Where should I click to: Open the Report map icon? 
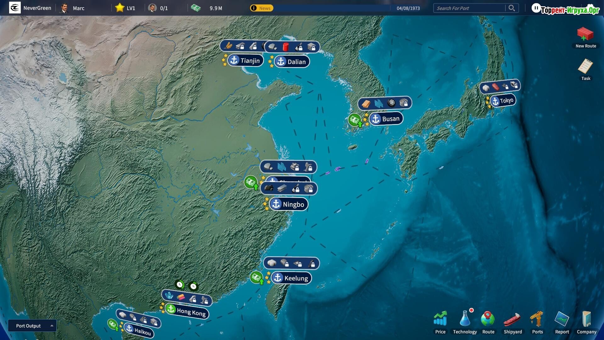pos(562,319)
